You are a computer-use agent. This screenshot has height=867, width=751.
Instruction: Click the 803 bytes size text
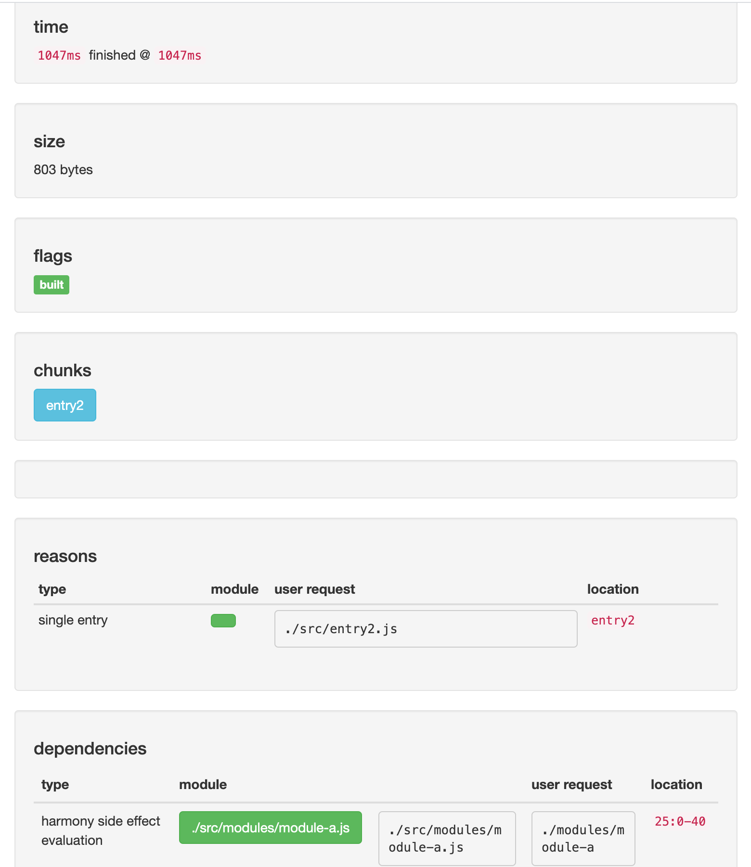[63, 170]
